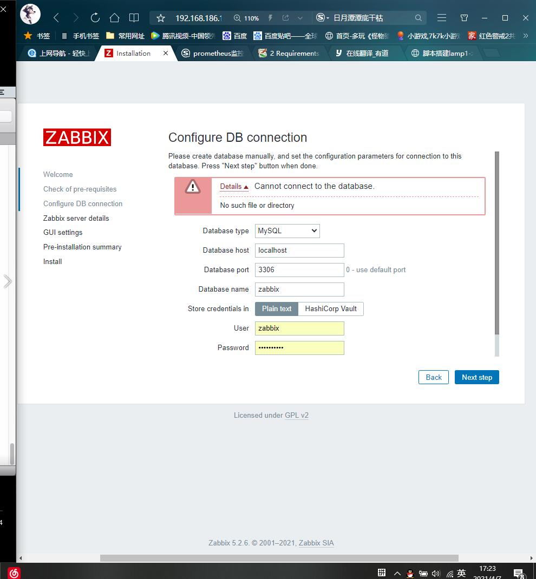Open Database type MySQL dropdown

click(287, 231)
